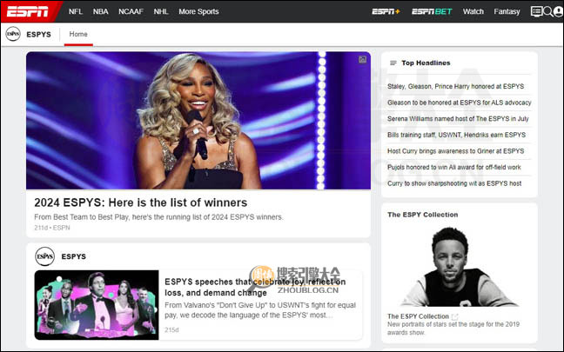564x352 pixels.
Task: Open '2024 ESPYS: Here is the list of winners'
Action: (141, 203)
